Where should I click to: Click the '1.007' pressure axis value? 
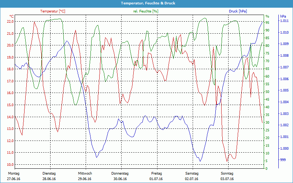pyautogui.click(x=284, y=67)
